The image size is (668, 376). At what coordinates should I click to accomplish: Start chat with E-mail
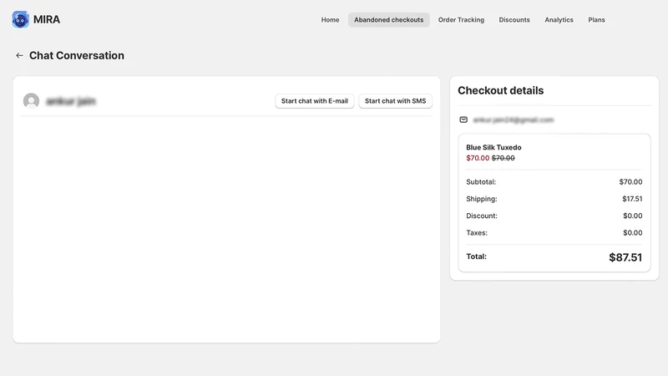click(315, 101)
